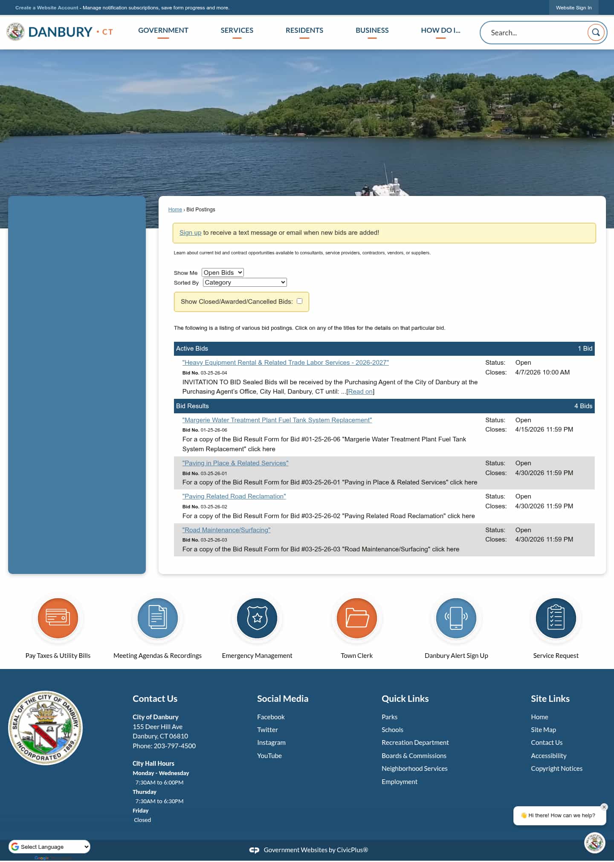Viewport: 614px width, 862px height.
Task: Click Accessibility in Site Links
Action: coord(549,756)
